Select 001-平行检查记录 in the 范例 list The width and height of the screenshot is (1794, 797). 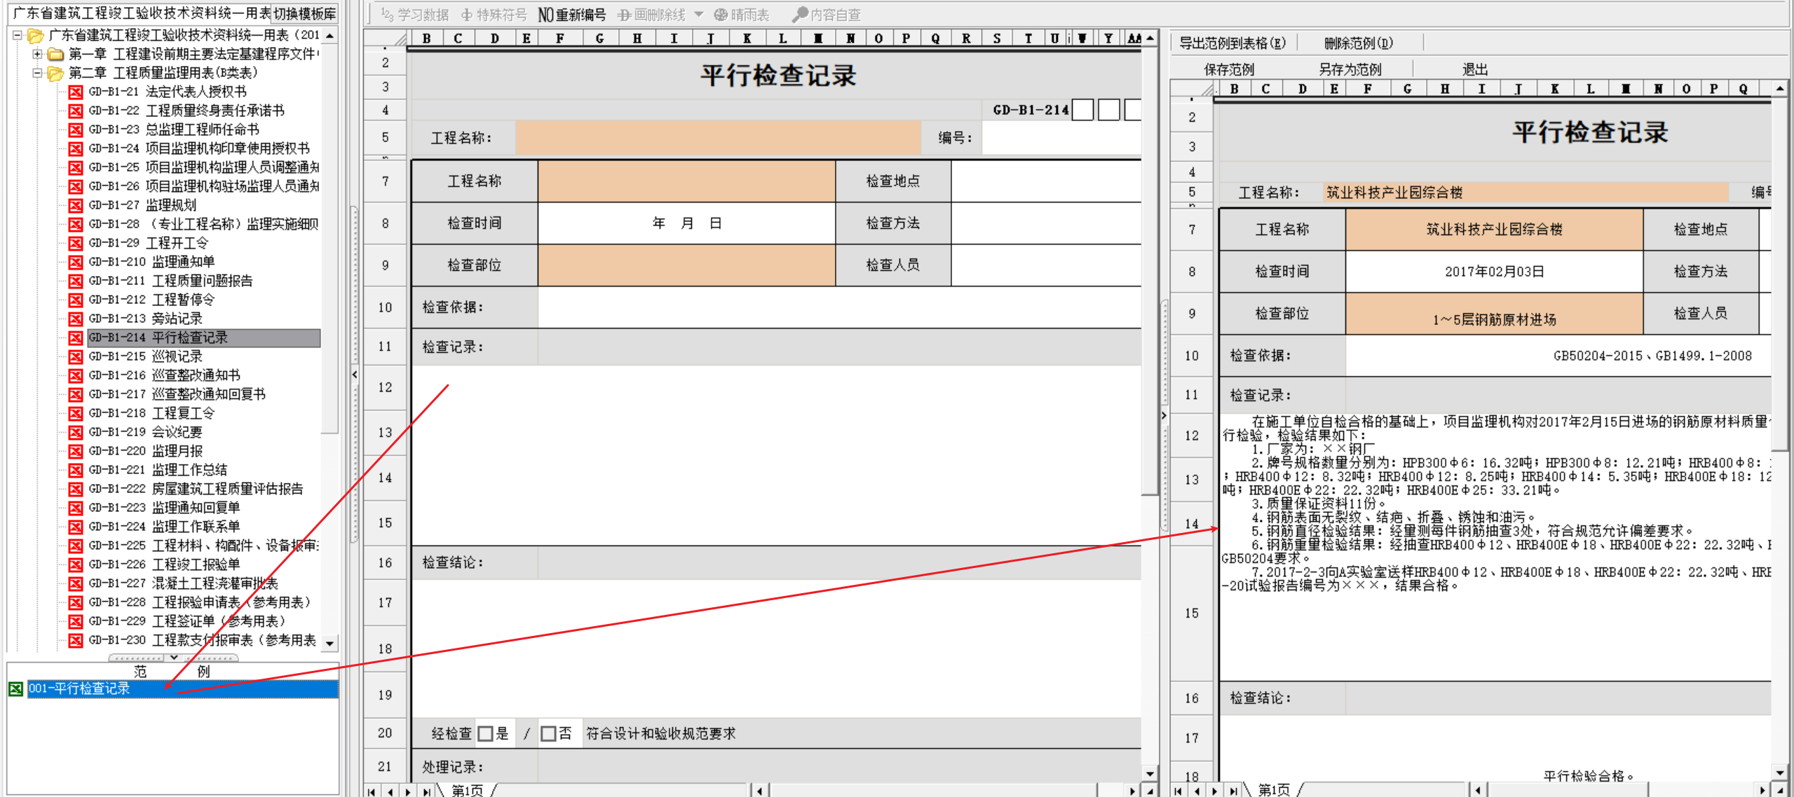(x=182, y=689)
